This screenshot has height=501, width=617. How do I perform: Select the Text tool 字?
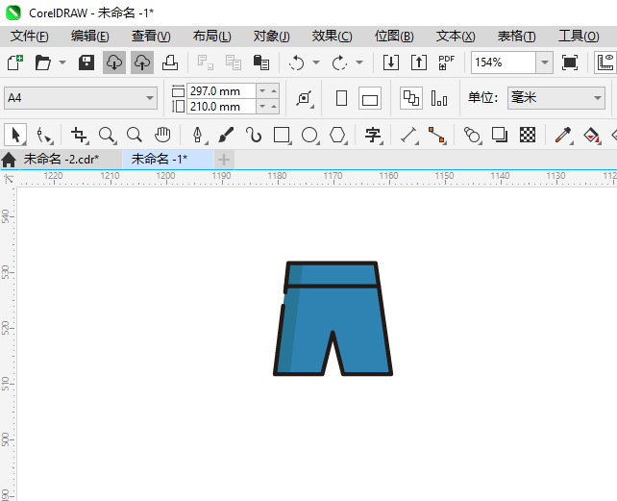pyautogui.click(x=373, y=135)
